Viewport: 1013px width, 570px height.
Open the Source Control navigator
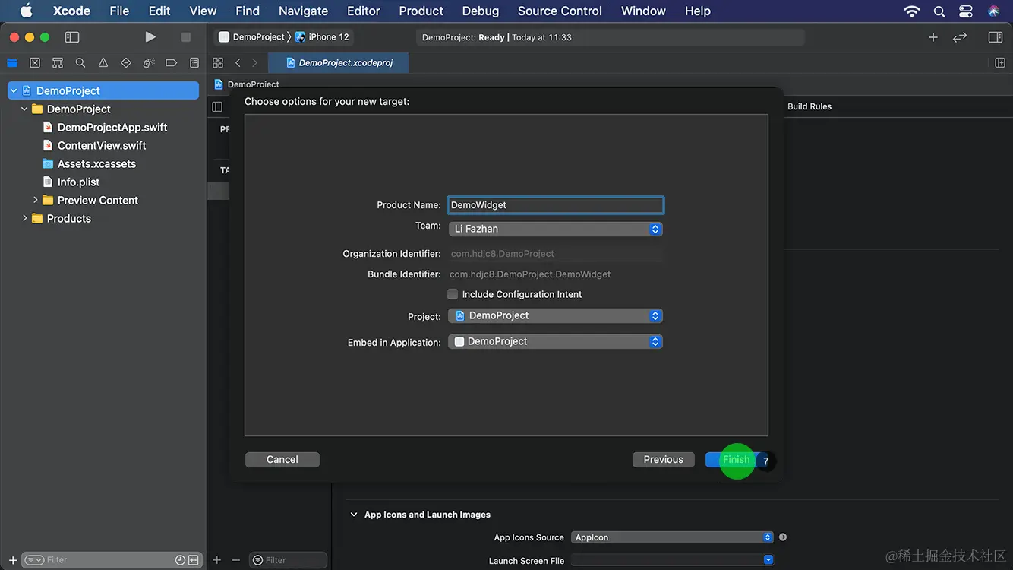point(35,63)
